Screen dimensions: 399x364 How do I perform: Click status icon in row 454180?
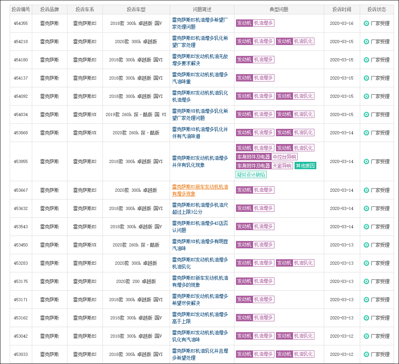[366, 60]
